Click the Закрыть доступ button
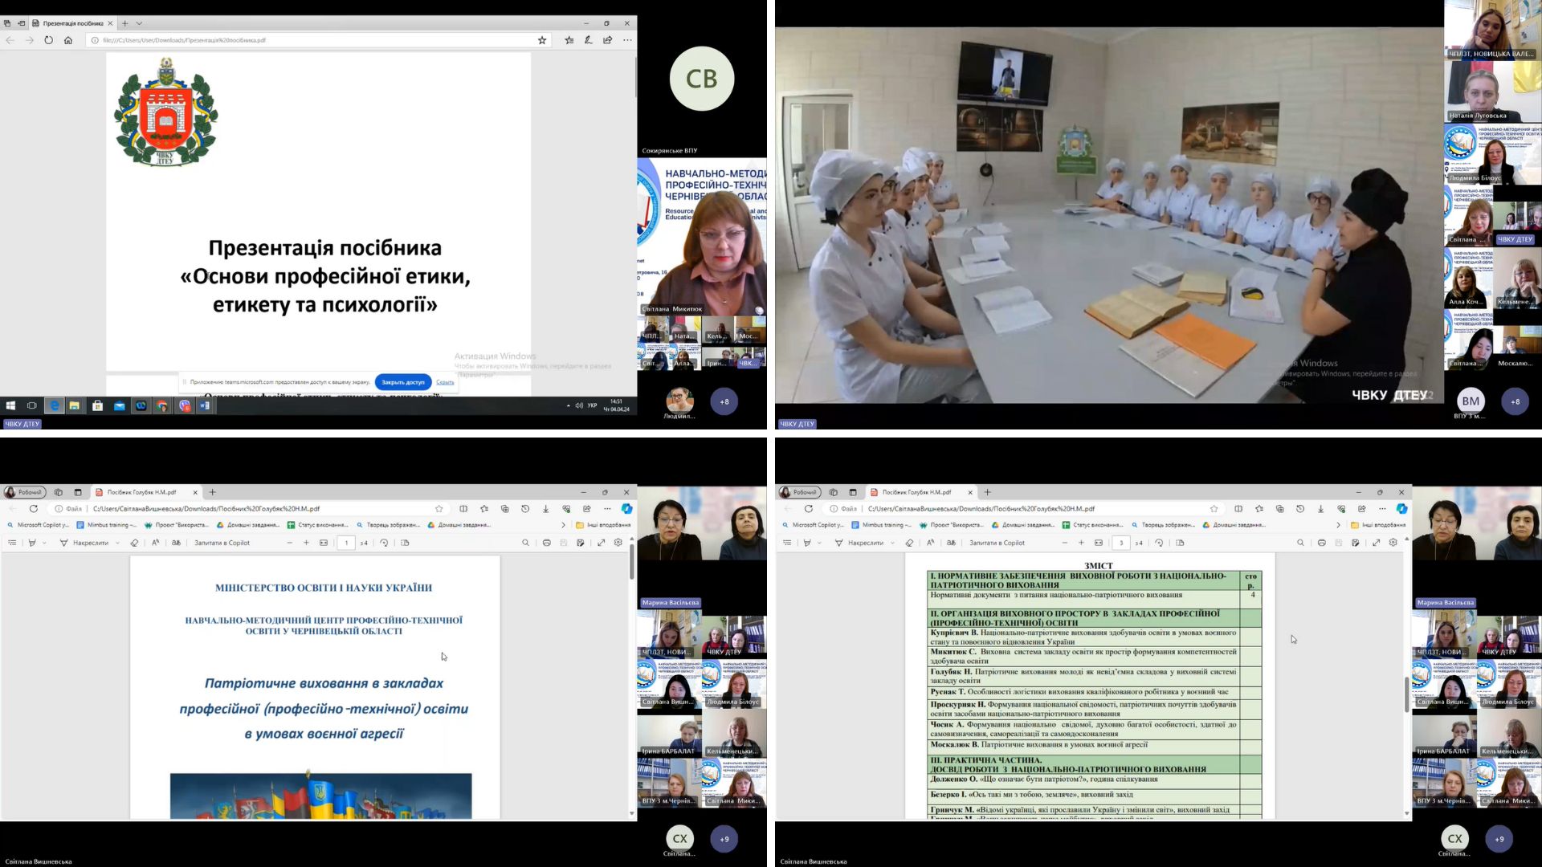1542x867 pixels. [x=402, y=382]
